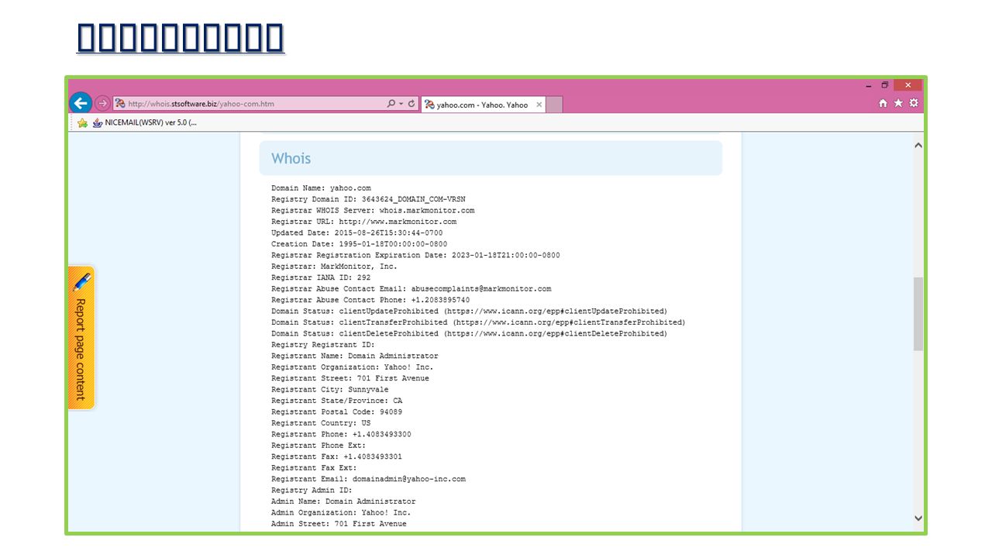Image resolution: width=992 pixels, height=558 pixels.
Task: Click 'Admin Street: 701 First Avenue' line
Action: tap(339, 524)
